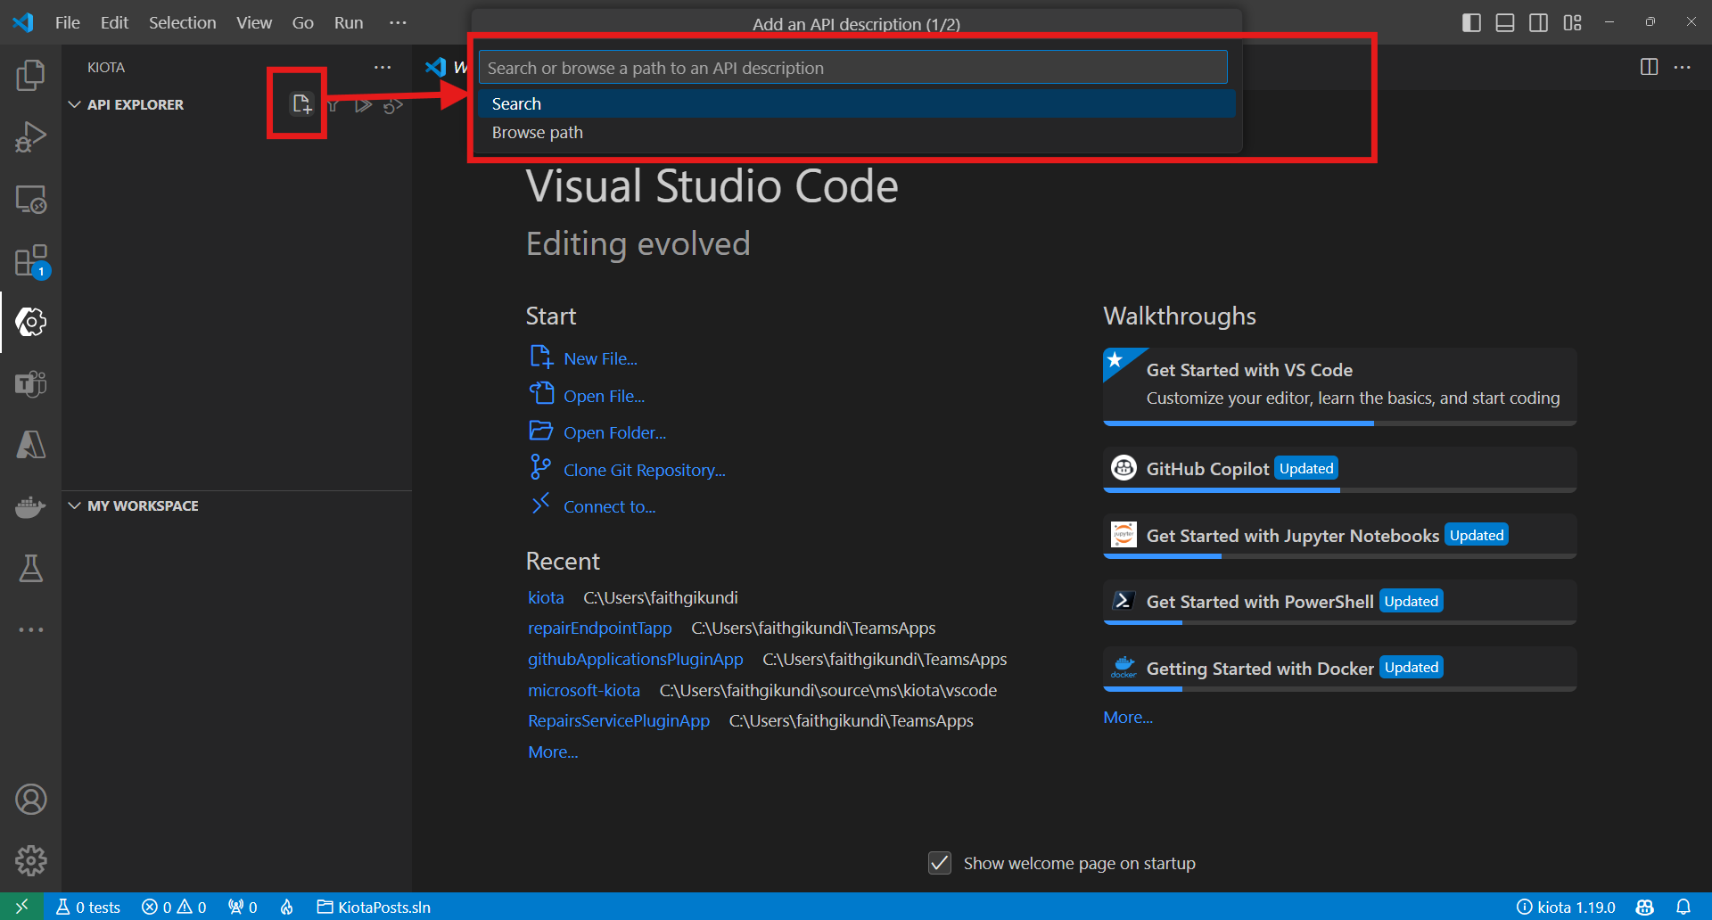Screen dimensions: 1712x920
Task: Toggle Show welcome page on startup
Action: pyautogui.click(x=940, y=863)
